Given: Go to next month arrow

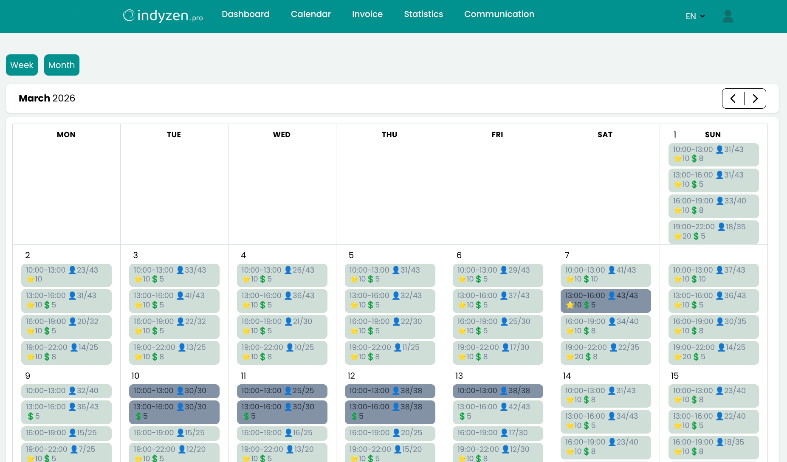Looking at the screenshot, I should click(x=755, y=99).
